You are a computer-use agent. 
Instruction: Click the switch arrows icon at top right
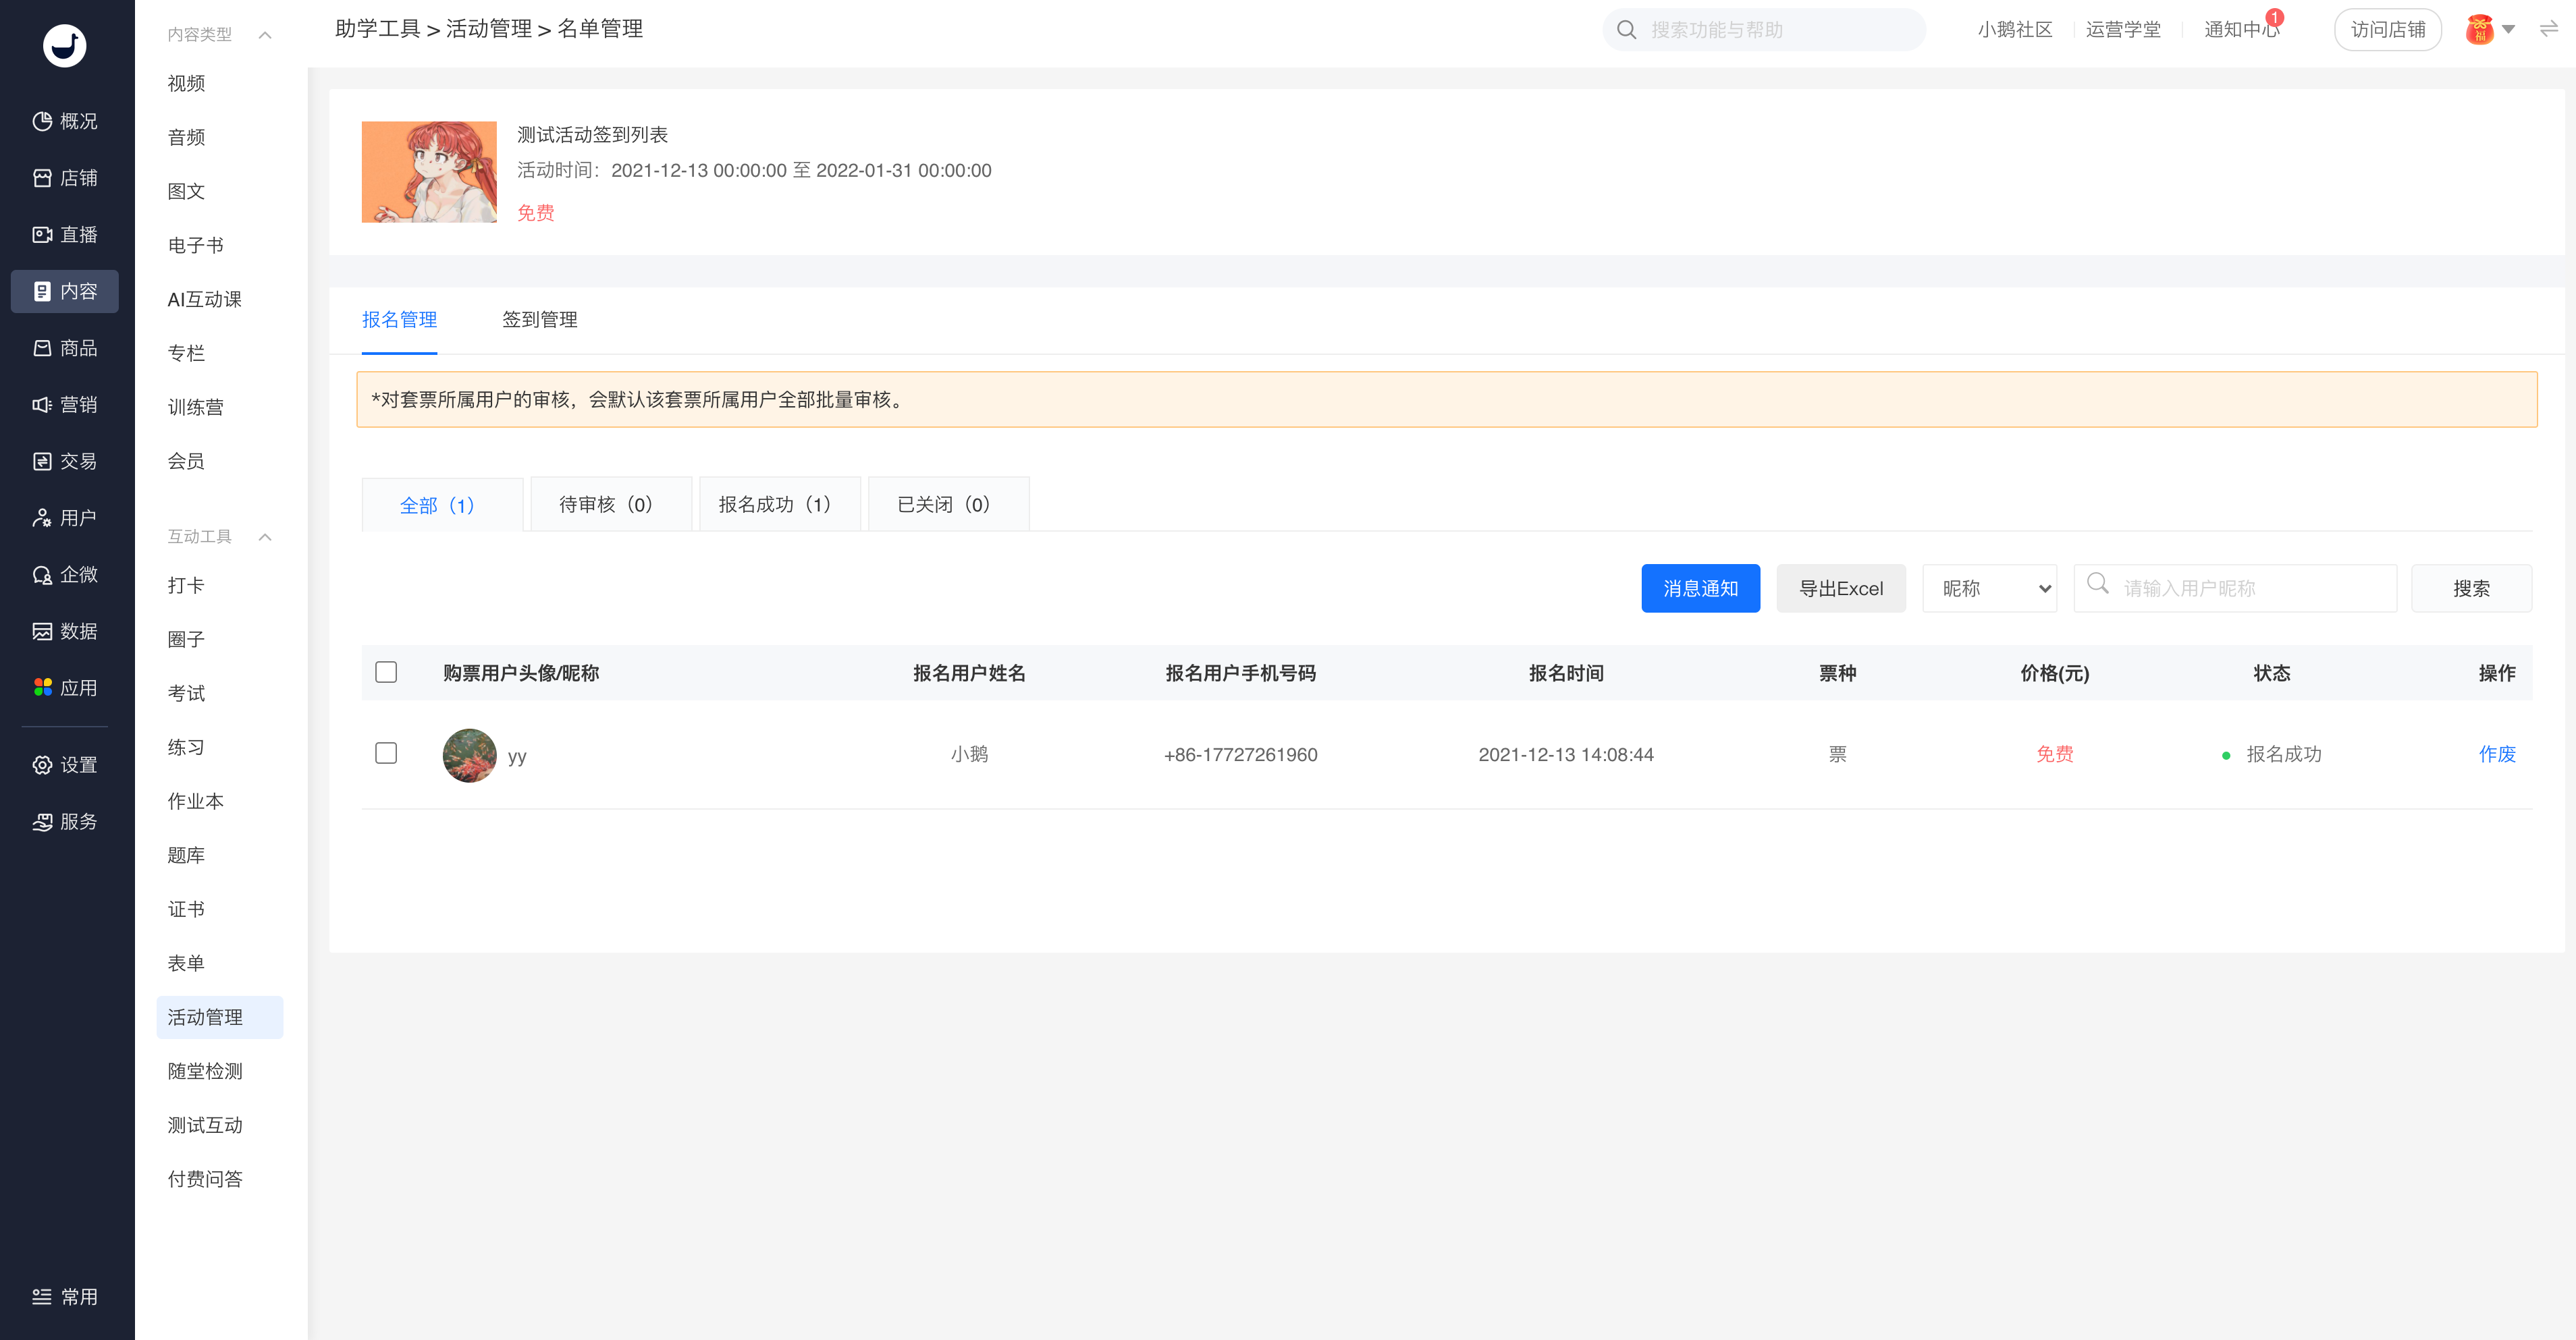click(2548, 29)
